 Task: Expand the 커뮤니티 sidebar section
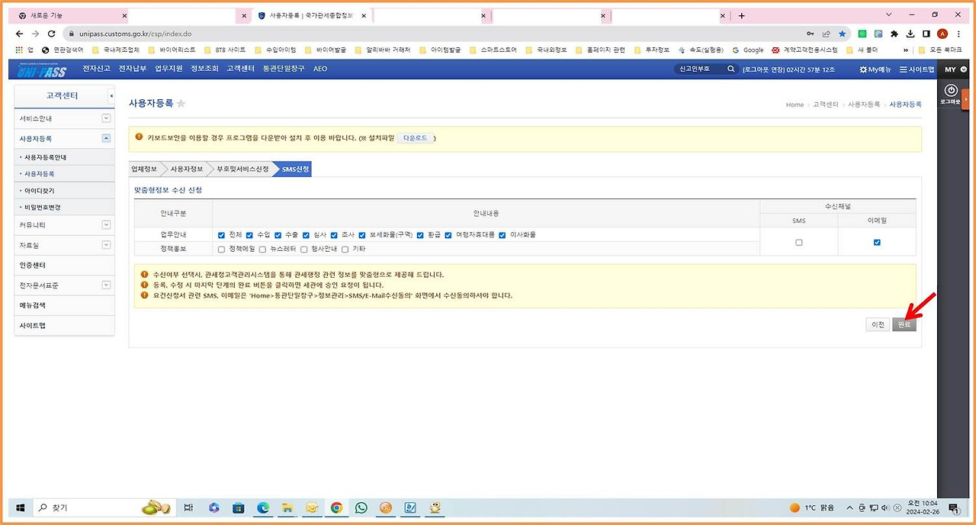coord(106,224)
